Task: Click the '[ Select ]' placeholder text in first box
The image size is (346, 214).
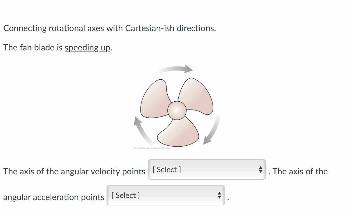Action: pos(166,169)
